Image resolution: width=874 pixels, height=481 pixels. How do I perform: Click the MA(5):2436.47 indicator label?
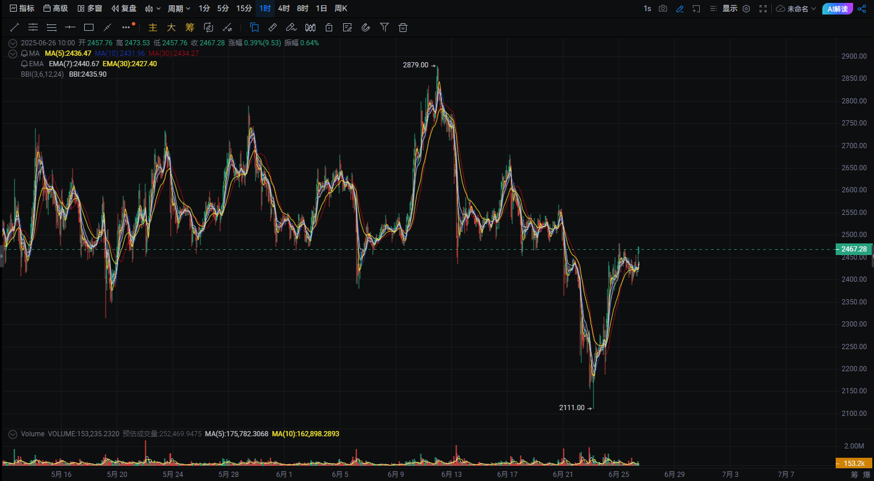(x=68, y=53)
